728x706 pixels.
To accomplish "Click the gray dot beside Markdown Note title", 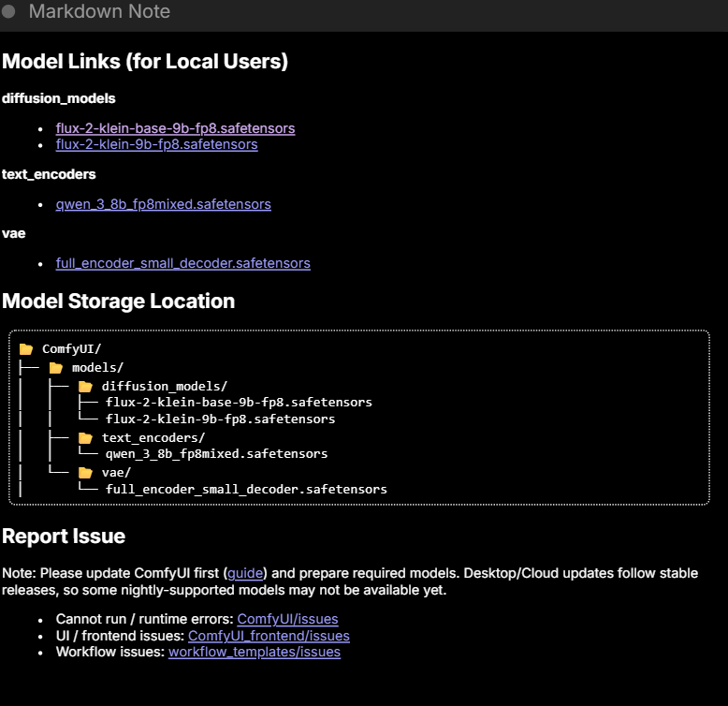I will click(x=7, y=11).
